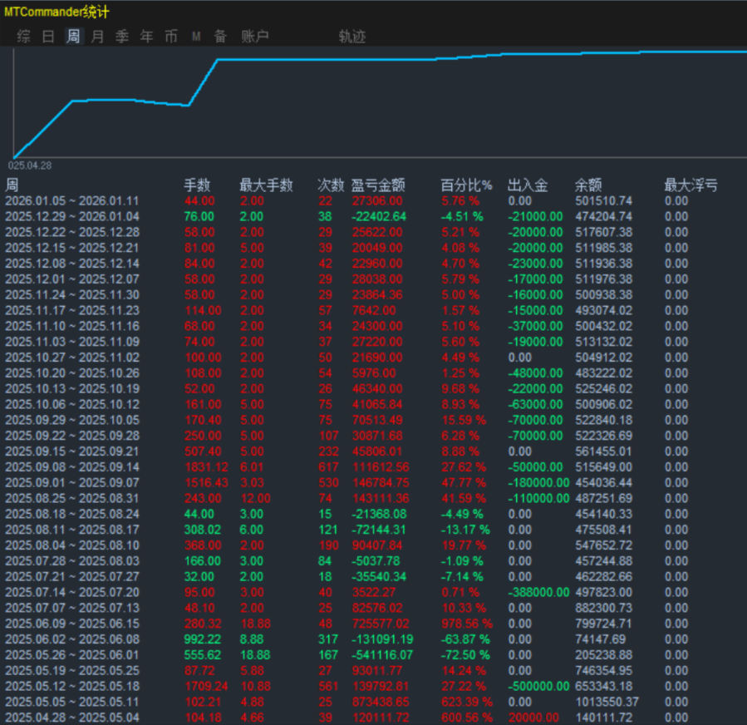Select the 2025.04.28 ~ 2025.05.04 week row
Screen dimensions: 747x725
coord(72,718)
